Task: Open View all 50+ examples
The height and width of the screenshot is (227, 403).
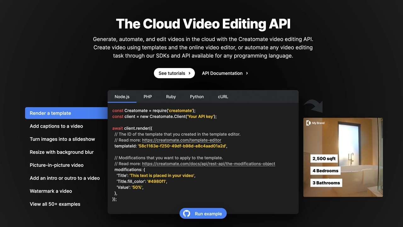Action: (55, 204)
